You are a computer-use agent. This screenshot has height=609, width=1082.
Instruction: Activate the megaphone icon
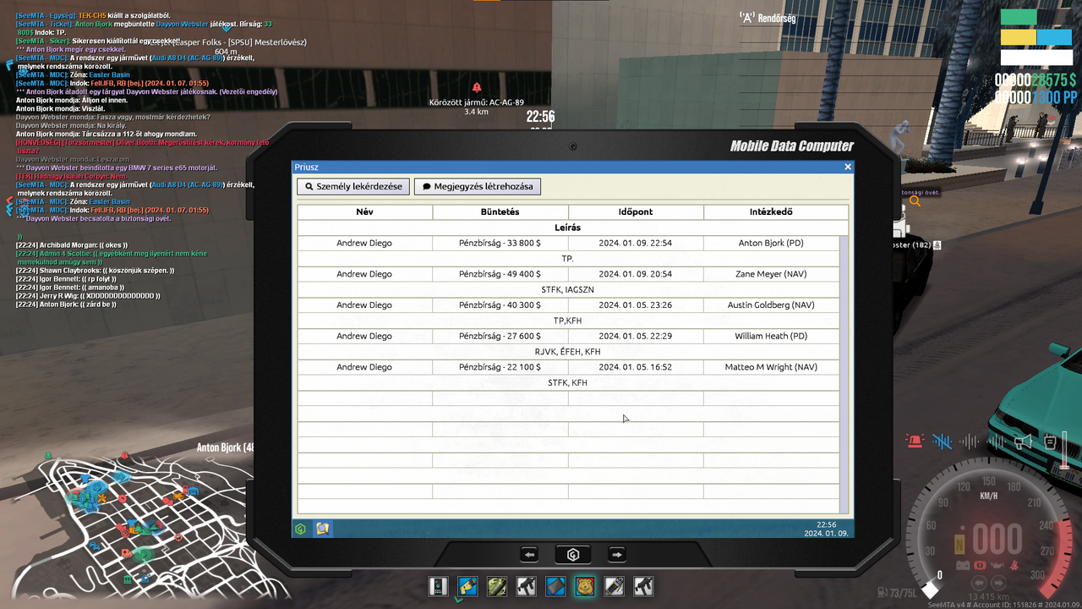[1024, 442]
